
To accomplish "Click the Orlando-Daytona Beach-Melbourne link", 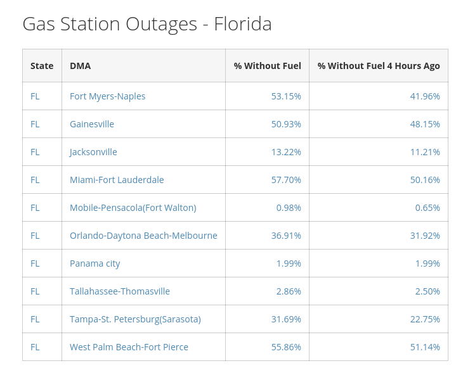I will click(x=143, y=236).
